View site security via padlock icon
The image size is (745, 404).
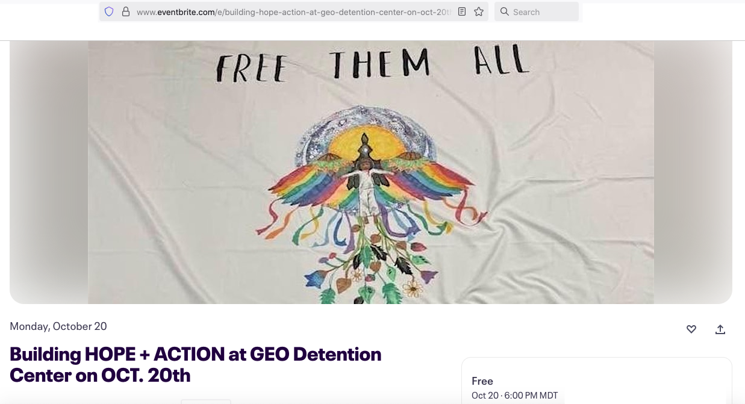(x=126, y=11)
